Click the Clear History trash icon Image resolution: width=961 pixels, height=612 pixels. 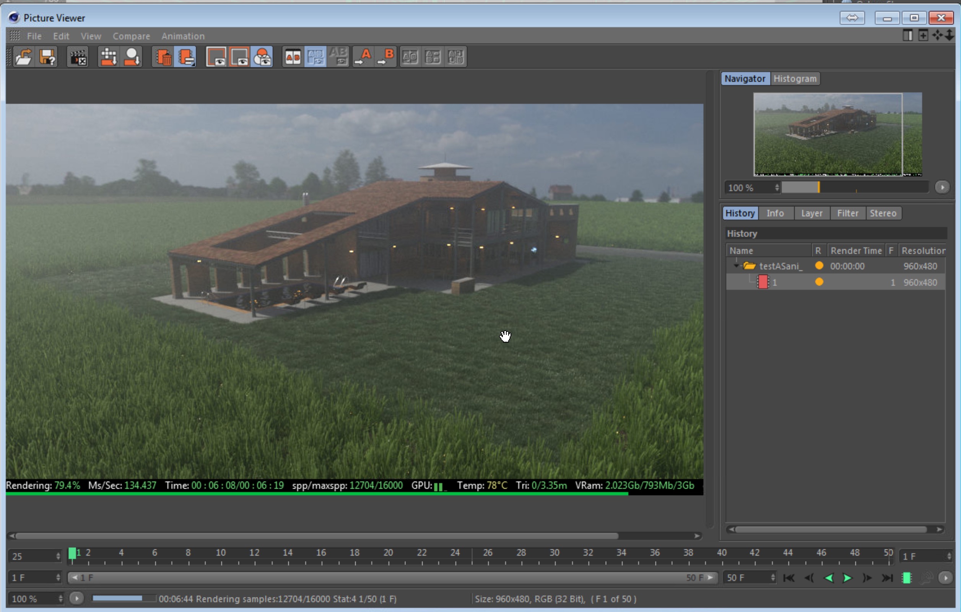pos(163,57)
